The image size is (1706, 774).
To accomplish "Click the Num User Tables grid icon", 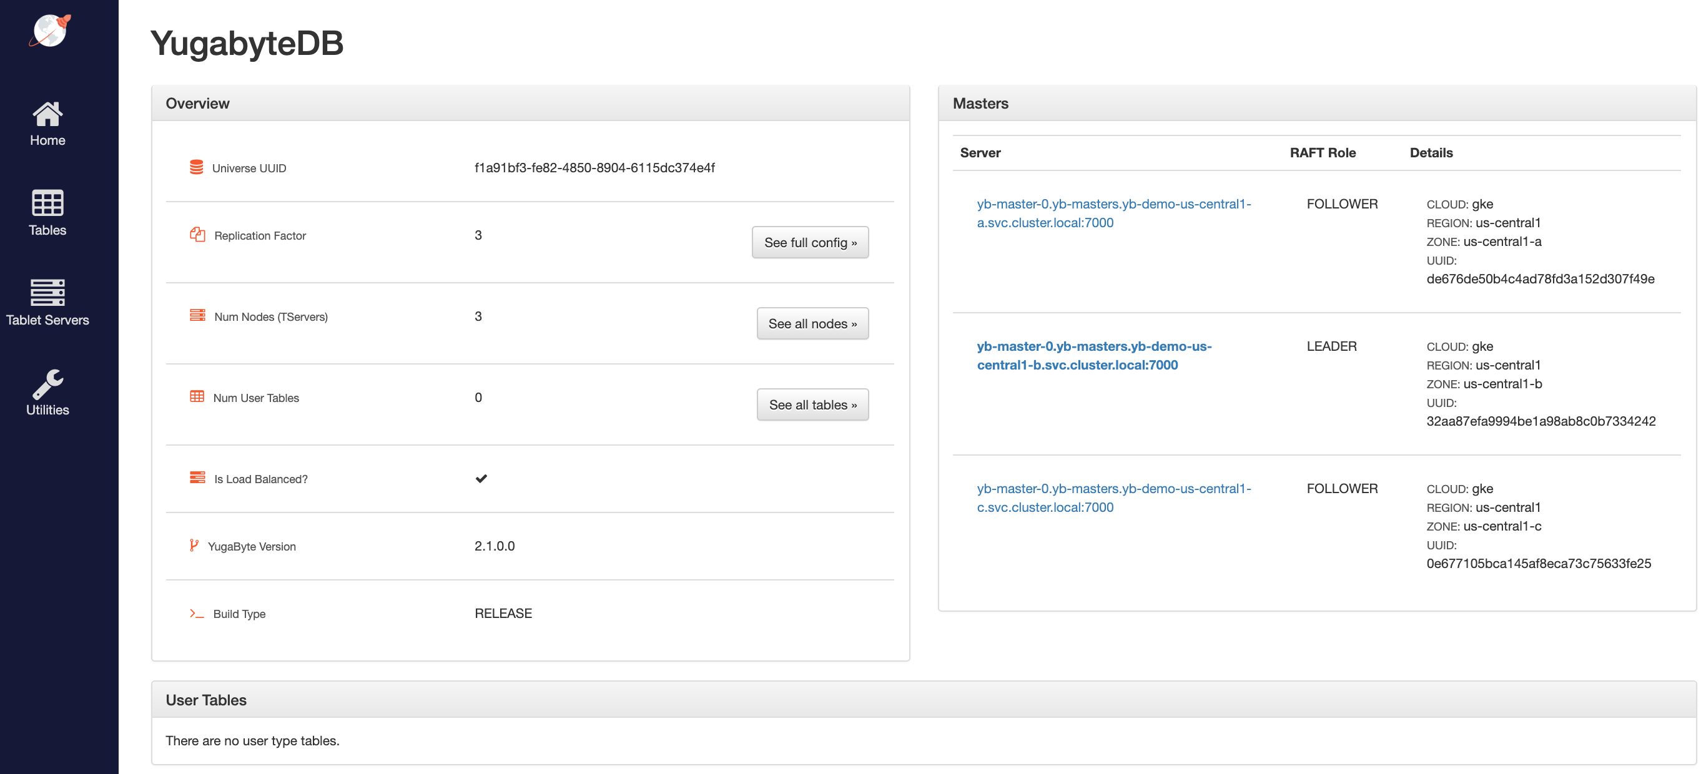I will point(197,396).
